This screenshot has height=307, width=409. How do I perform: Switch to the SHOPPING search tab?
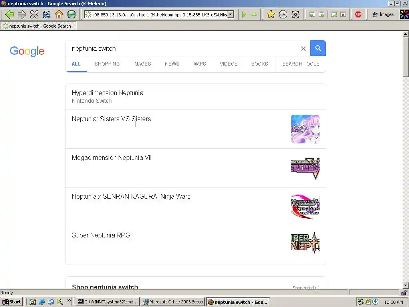pyautogui.click(x=107, y=64)
